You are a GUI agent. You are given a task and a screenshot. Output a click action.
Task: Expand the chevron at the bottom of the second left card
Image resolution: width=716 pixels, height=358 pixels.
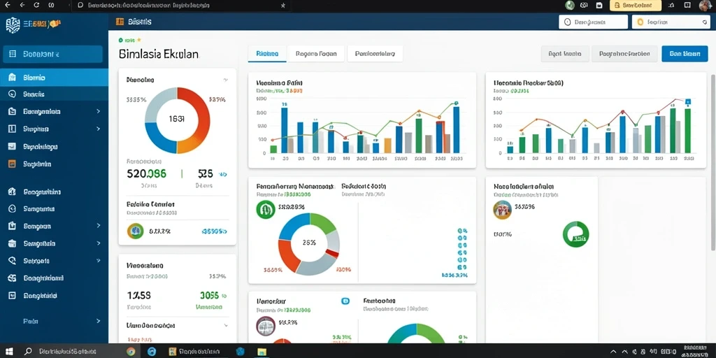click(226, 326)
